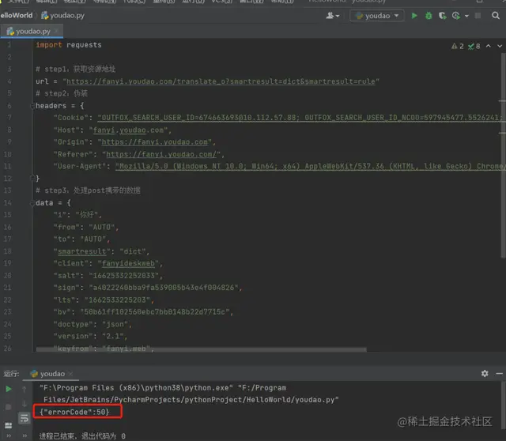The height and width of the screenshot is (441, 506).
Task: Click the 'import requests' line
Action: pos(69,45)
